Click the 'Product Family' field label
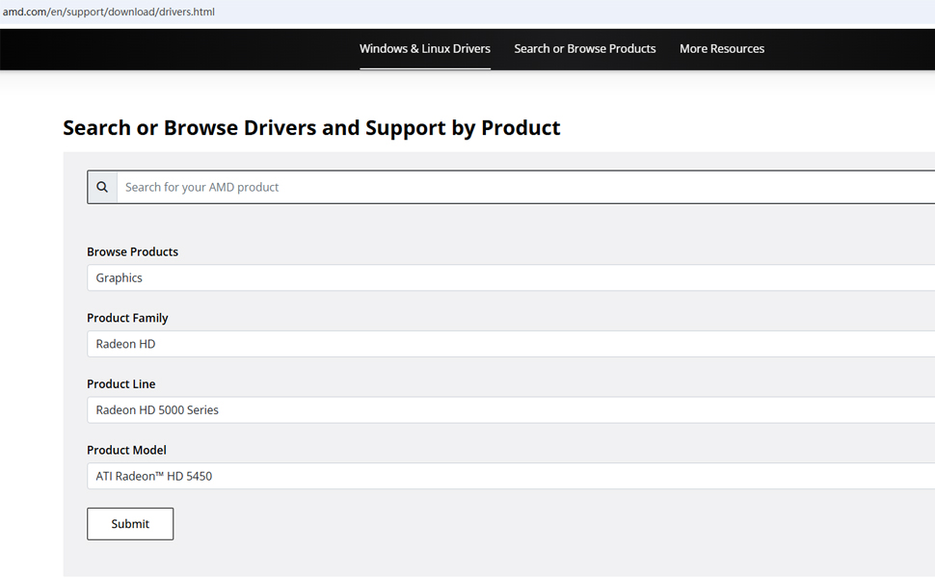 (127, 318)
